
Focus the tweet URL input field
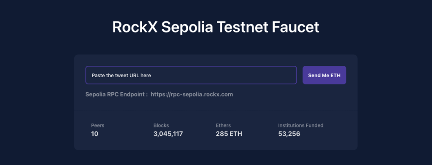191,75
